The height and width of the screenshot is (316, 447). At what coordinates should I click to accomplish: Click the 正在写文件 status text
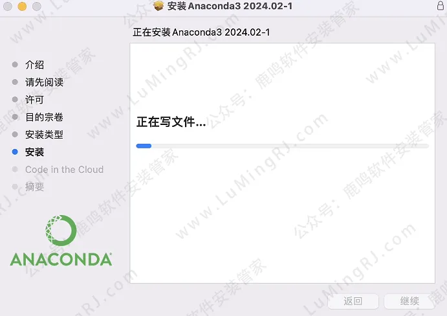[171, 122]
